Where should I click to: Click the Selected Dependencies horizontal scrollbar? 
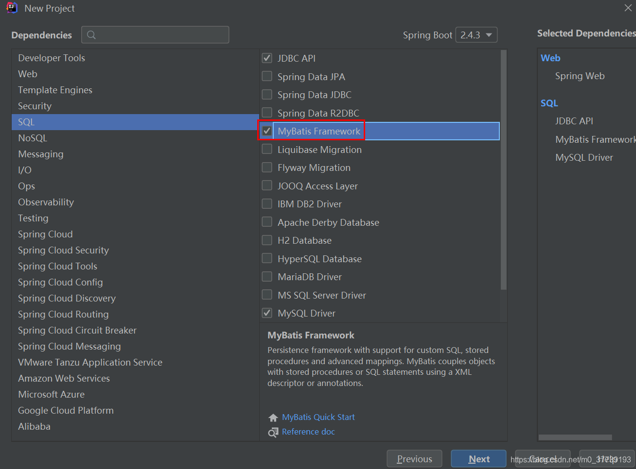coord(575,437)
